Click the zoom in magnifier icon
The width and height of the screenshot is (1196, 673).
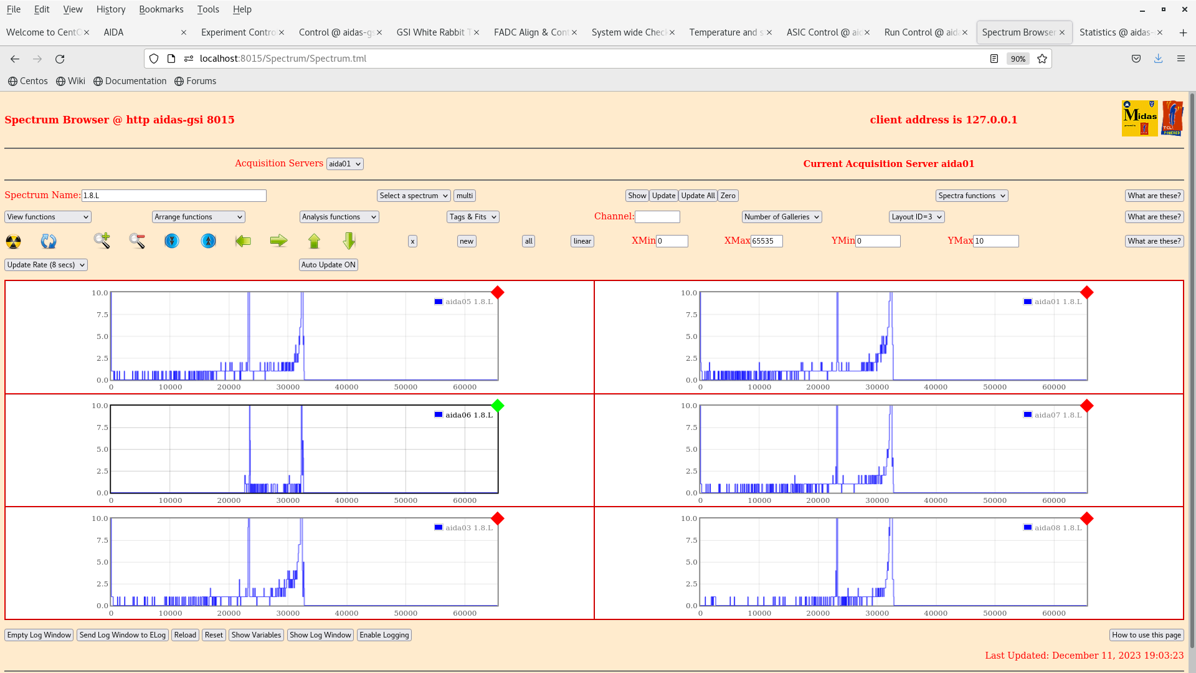pos(102,241)
